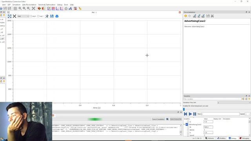The image size is (251, 141).
Task: Click the Variables list vertical scrollbar
Action: (249, 127)
